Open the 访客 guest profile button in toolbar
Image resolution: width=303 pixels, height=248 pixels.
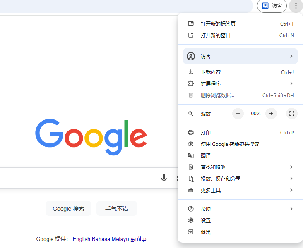pyautogui.click(x=272, y=6)
